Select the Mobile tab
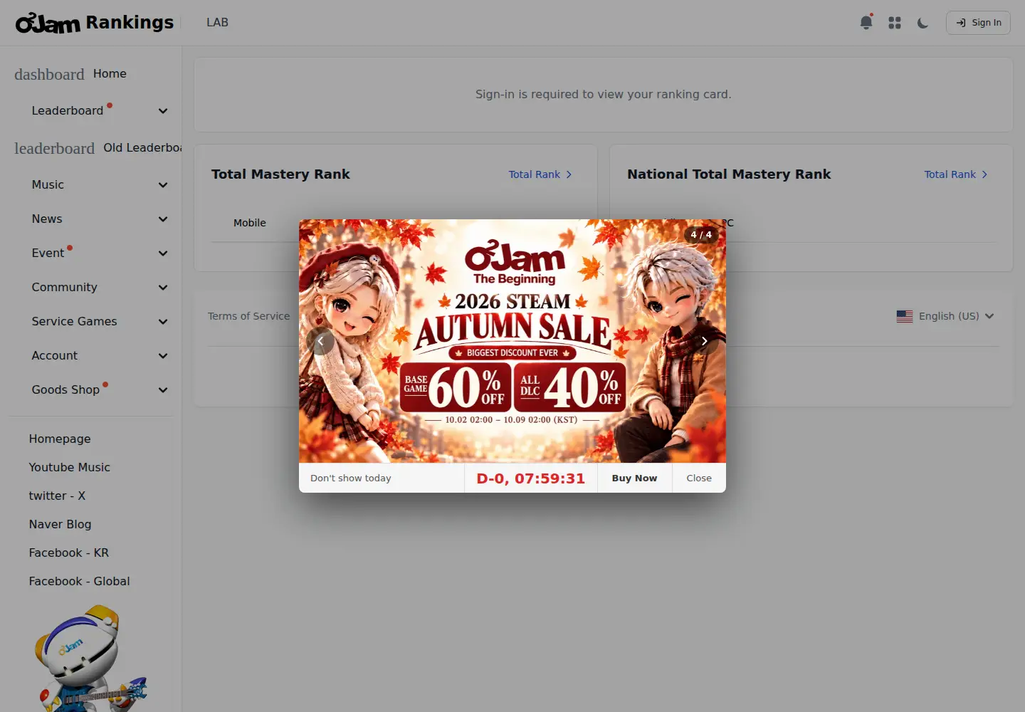1025x712 pixels. coord(250,223)
